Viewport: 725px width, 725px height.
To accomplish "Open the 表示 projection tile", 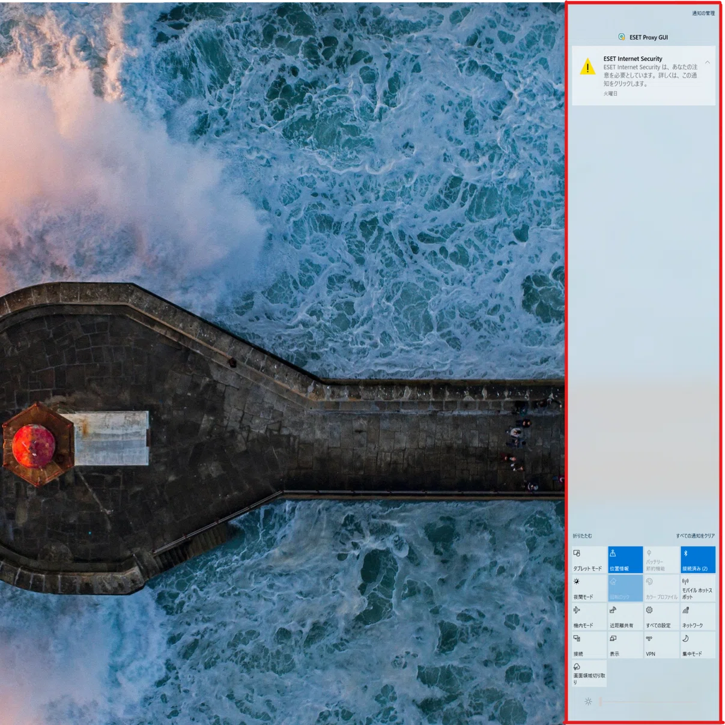I will pyautogui.click(x=625, y=645).
